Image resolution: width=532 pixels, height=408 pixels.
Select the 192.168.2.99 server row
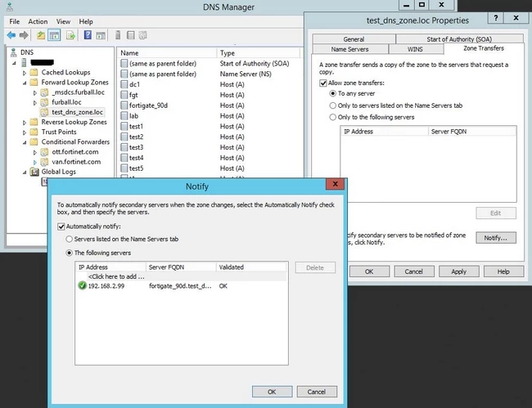(x=182, y=286)
